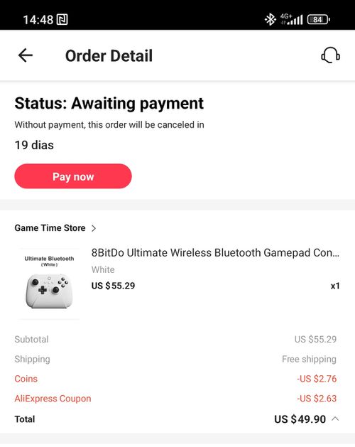The width and height of the screenshot is (355, 447).
Task: Tap the clock showing 14:48
Action: tap(38, 20)
